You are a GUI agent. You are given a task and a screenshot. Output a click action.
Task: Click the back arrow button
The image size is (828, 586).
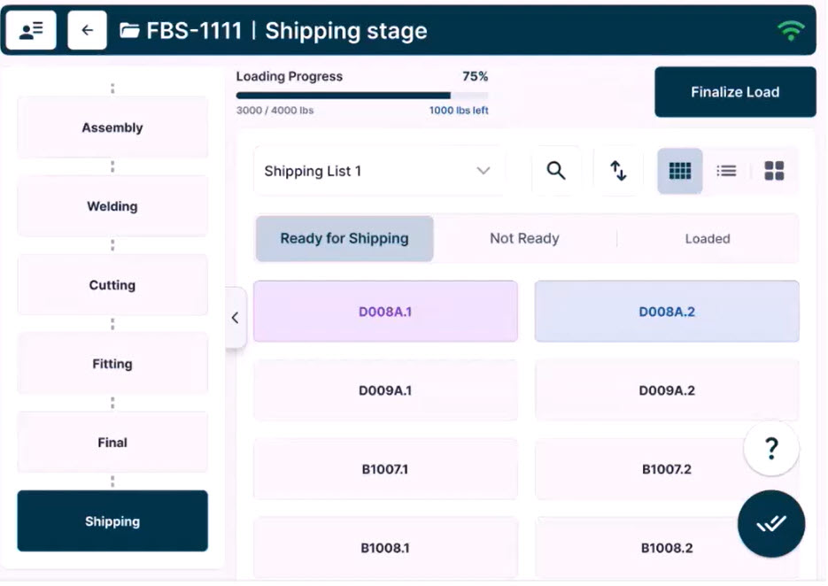[87, 31]
